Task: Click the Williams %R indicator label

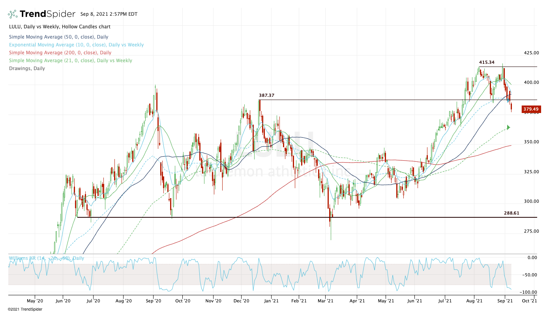Action: tap(46, 258)
